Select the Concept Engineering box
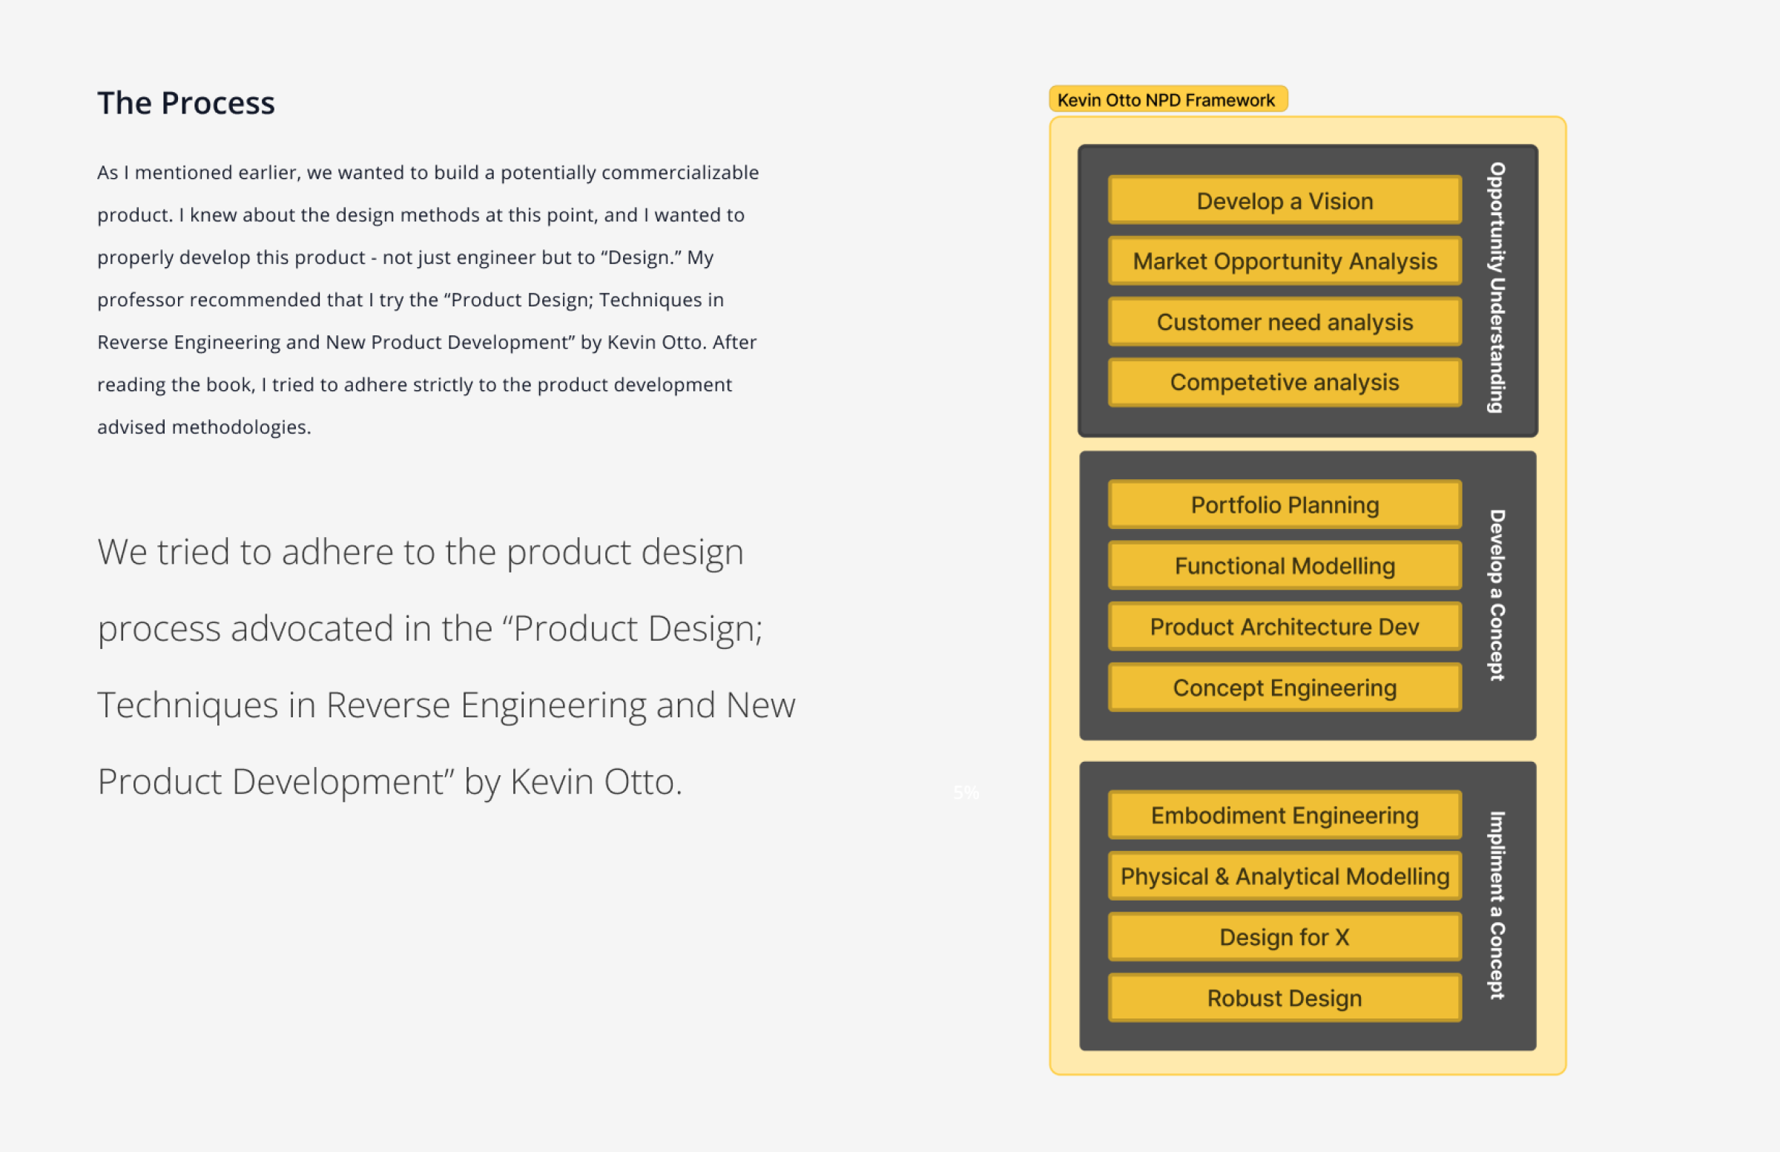Screen dimensions: 1780x1152 click(x=1284, y=688)
